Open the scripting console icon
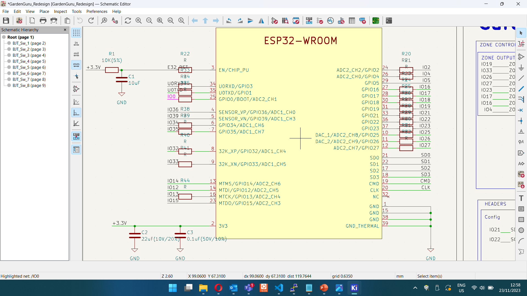This screenshot has height=296, width=527. point(389,21)
